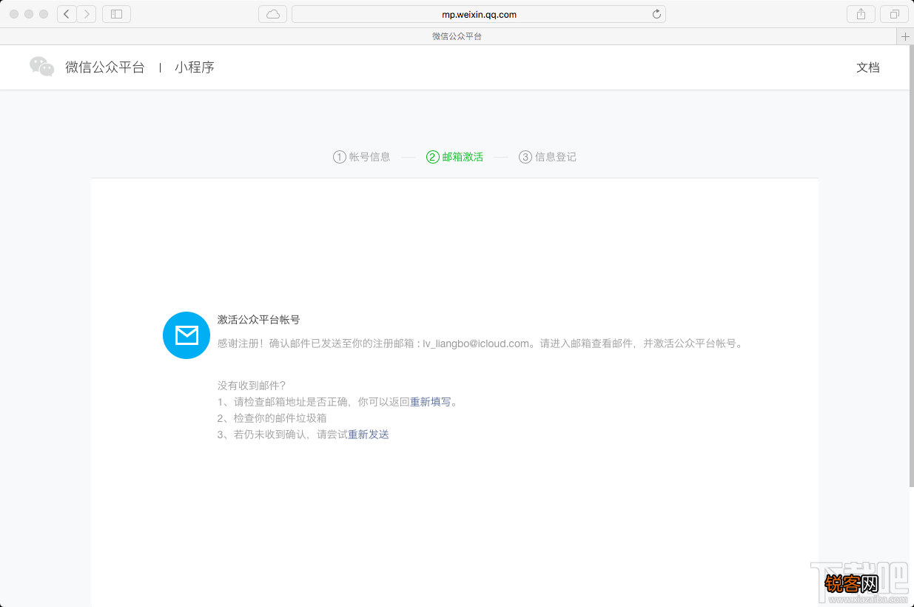Click the 检查你的邮件垃圾箱 line
914x607 pixels.
tap(272, 418)
